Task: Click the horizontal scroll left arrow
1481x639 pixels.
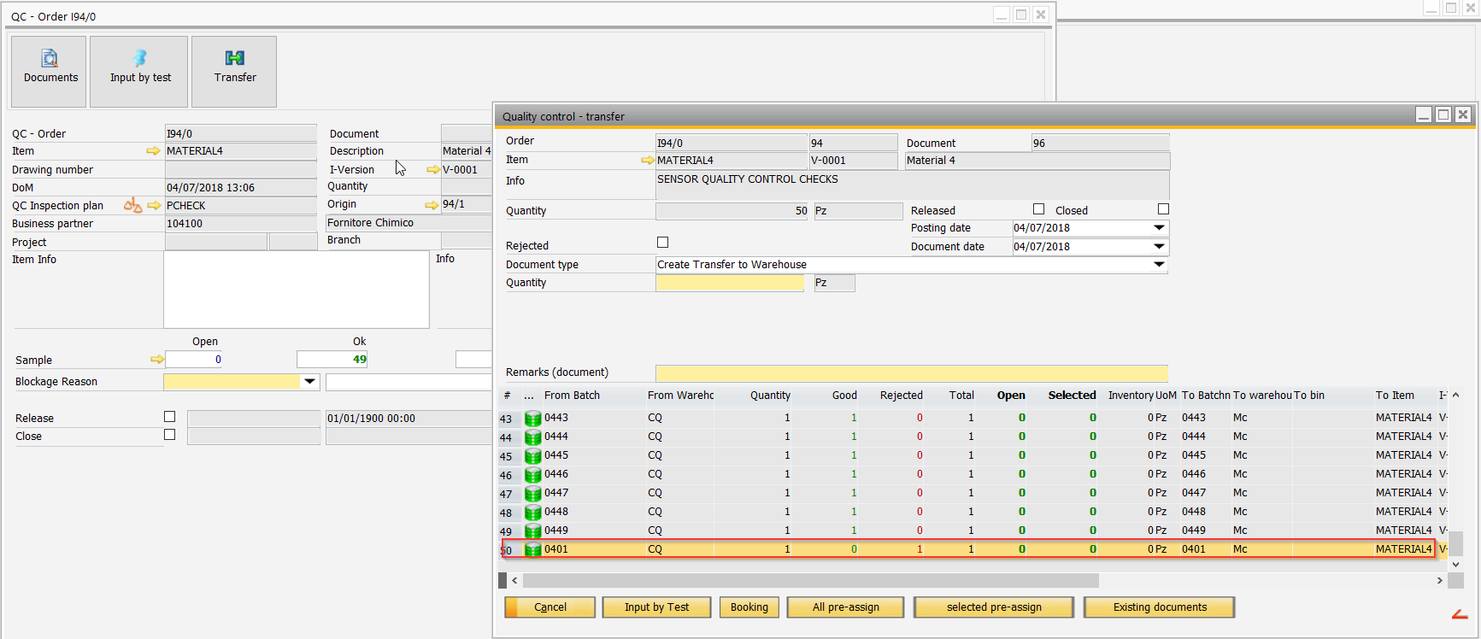Action: [514, 581]
